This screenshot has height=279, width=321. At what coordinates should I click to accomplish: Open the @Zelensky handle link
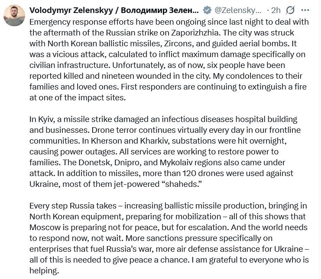click(238, 10)
